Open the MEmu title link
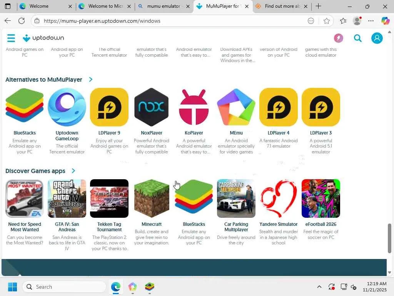Image resolution: width=394 pixels, height=296 pixels. (x=236, y=133)
